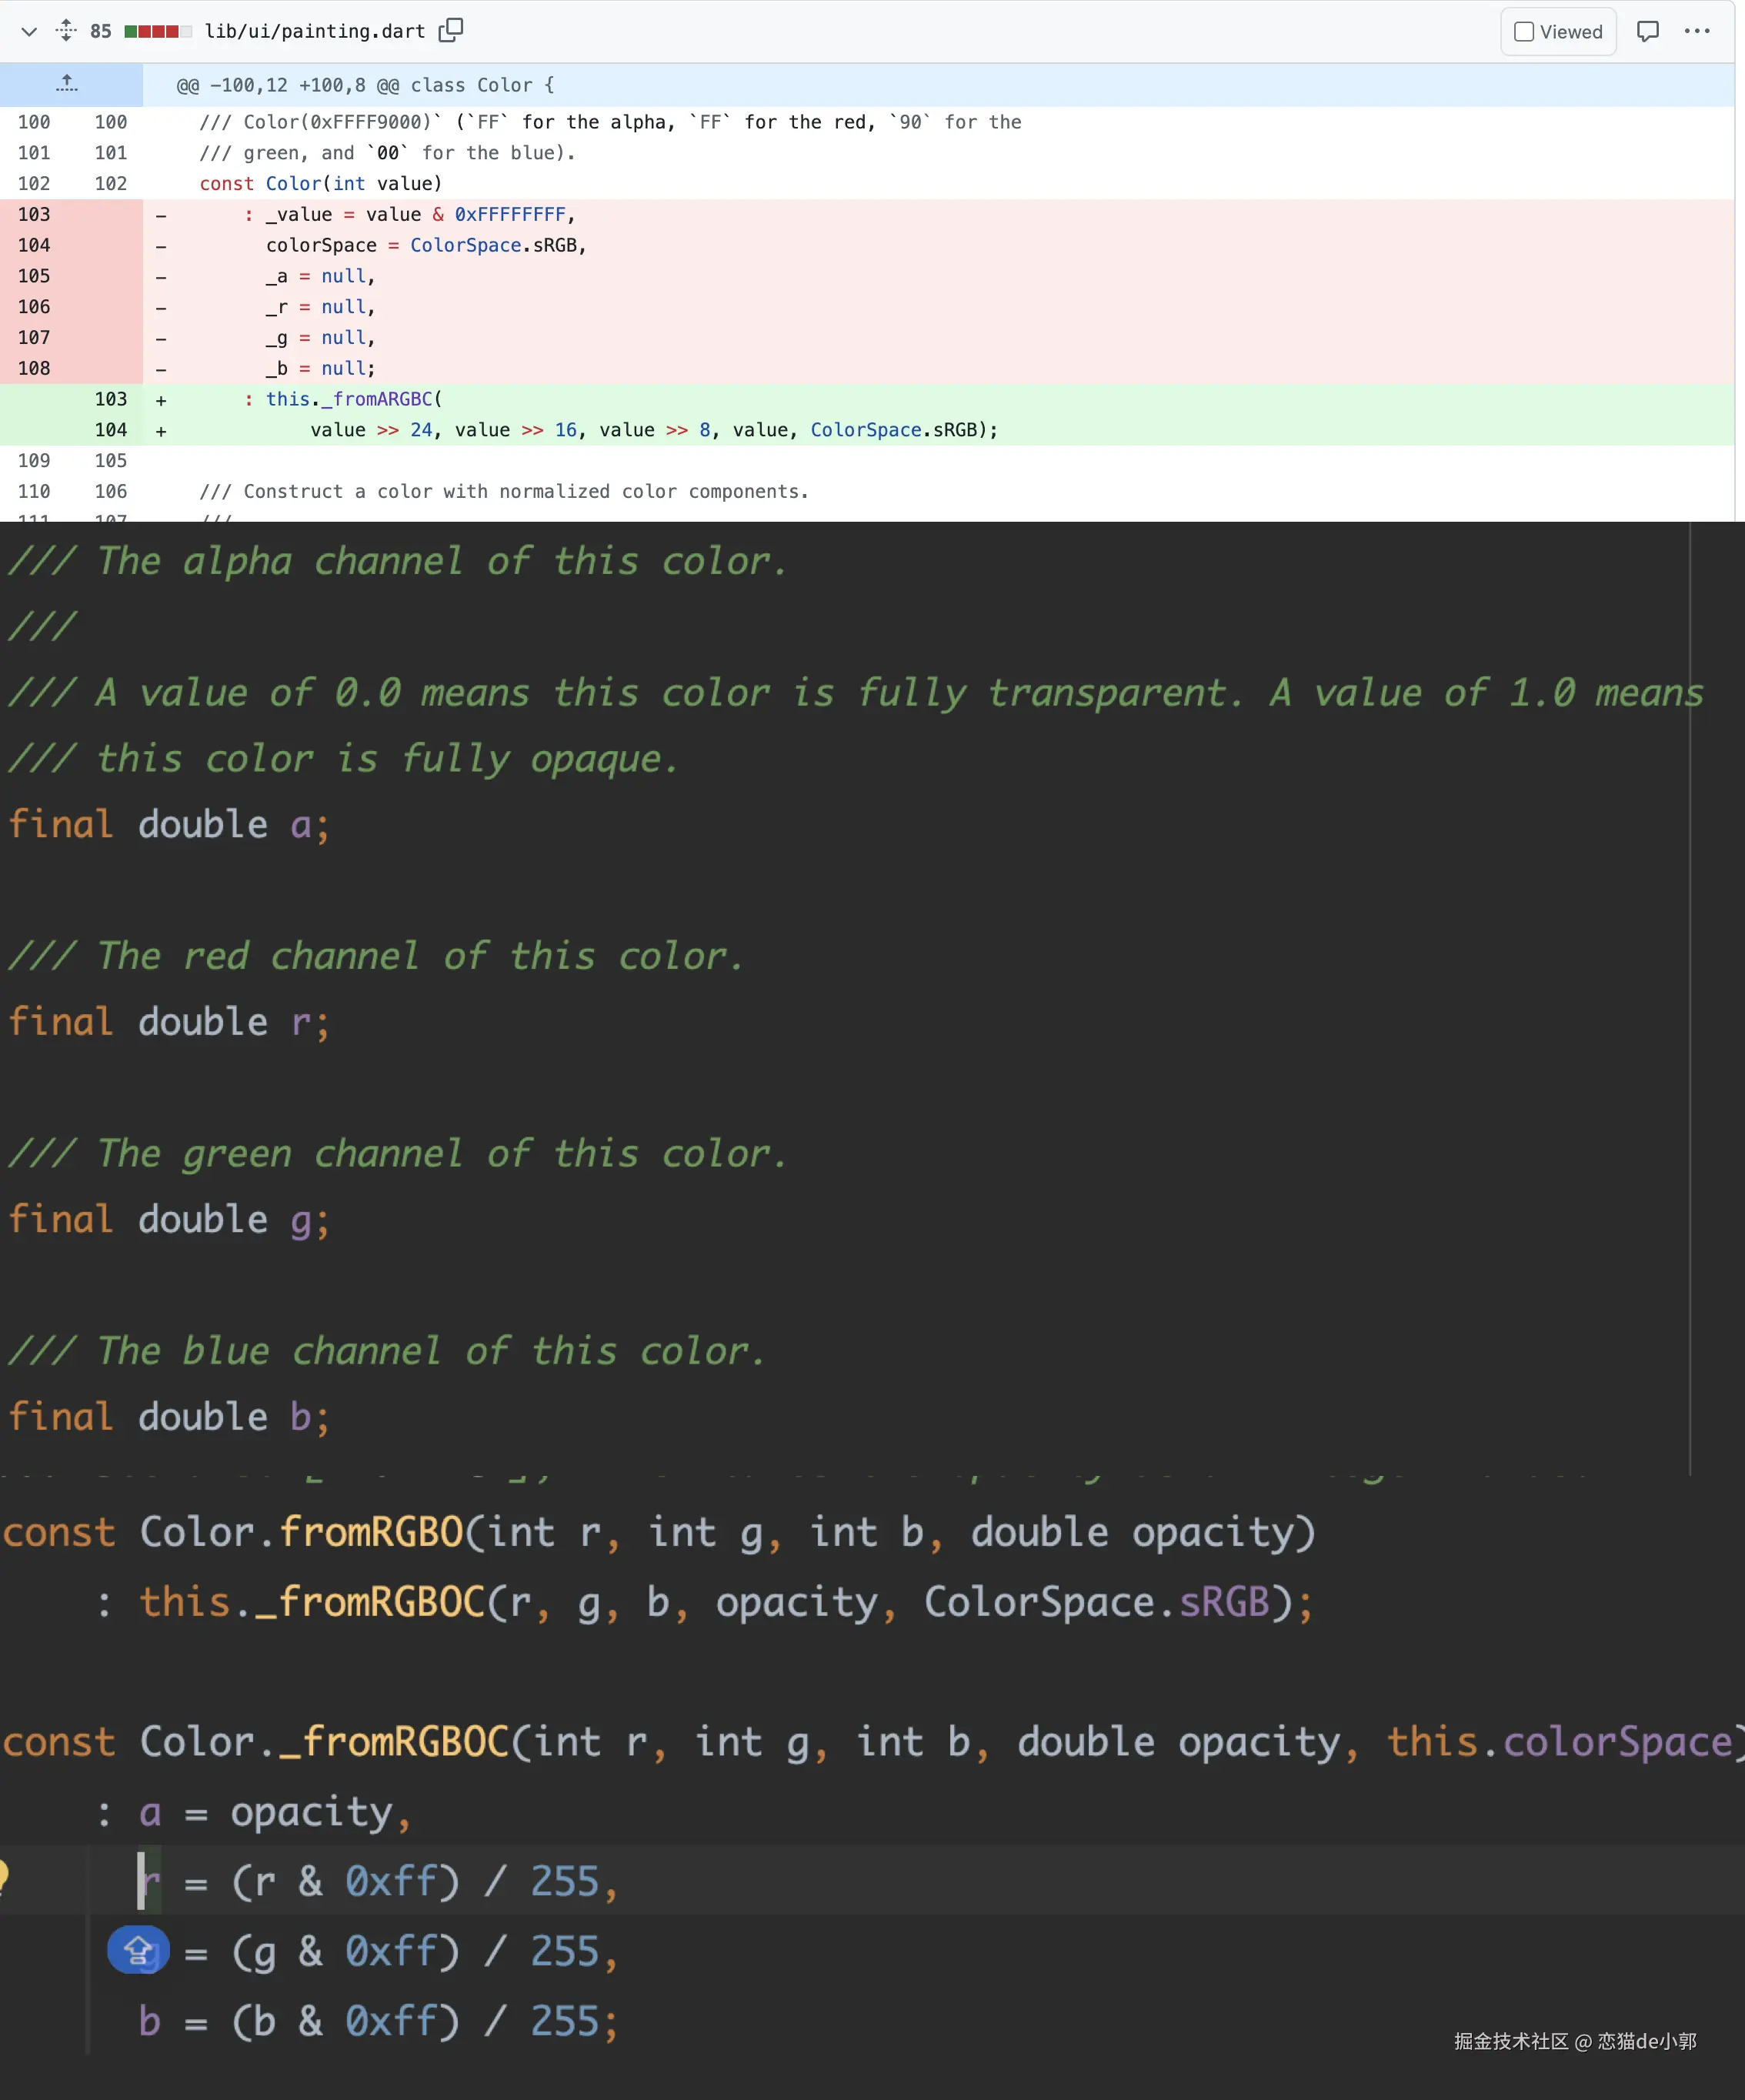This screenshot has width=1745, height=2100.
Task: Open the three-dots file options menu
Action: 1696,31
